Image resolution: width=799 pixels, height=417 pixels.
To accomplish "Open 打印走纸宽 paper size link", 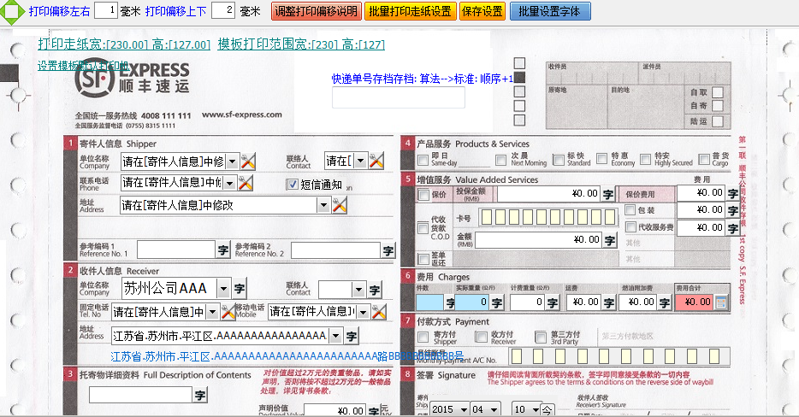I will [x=124, y=44].
